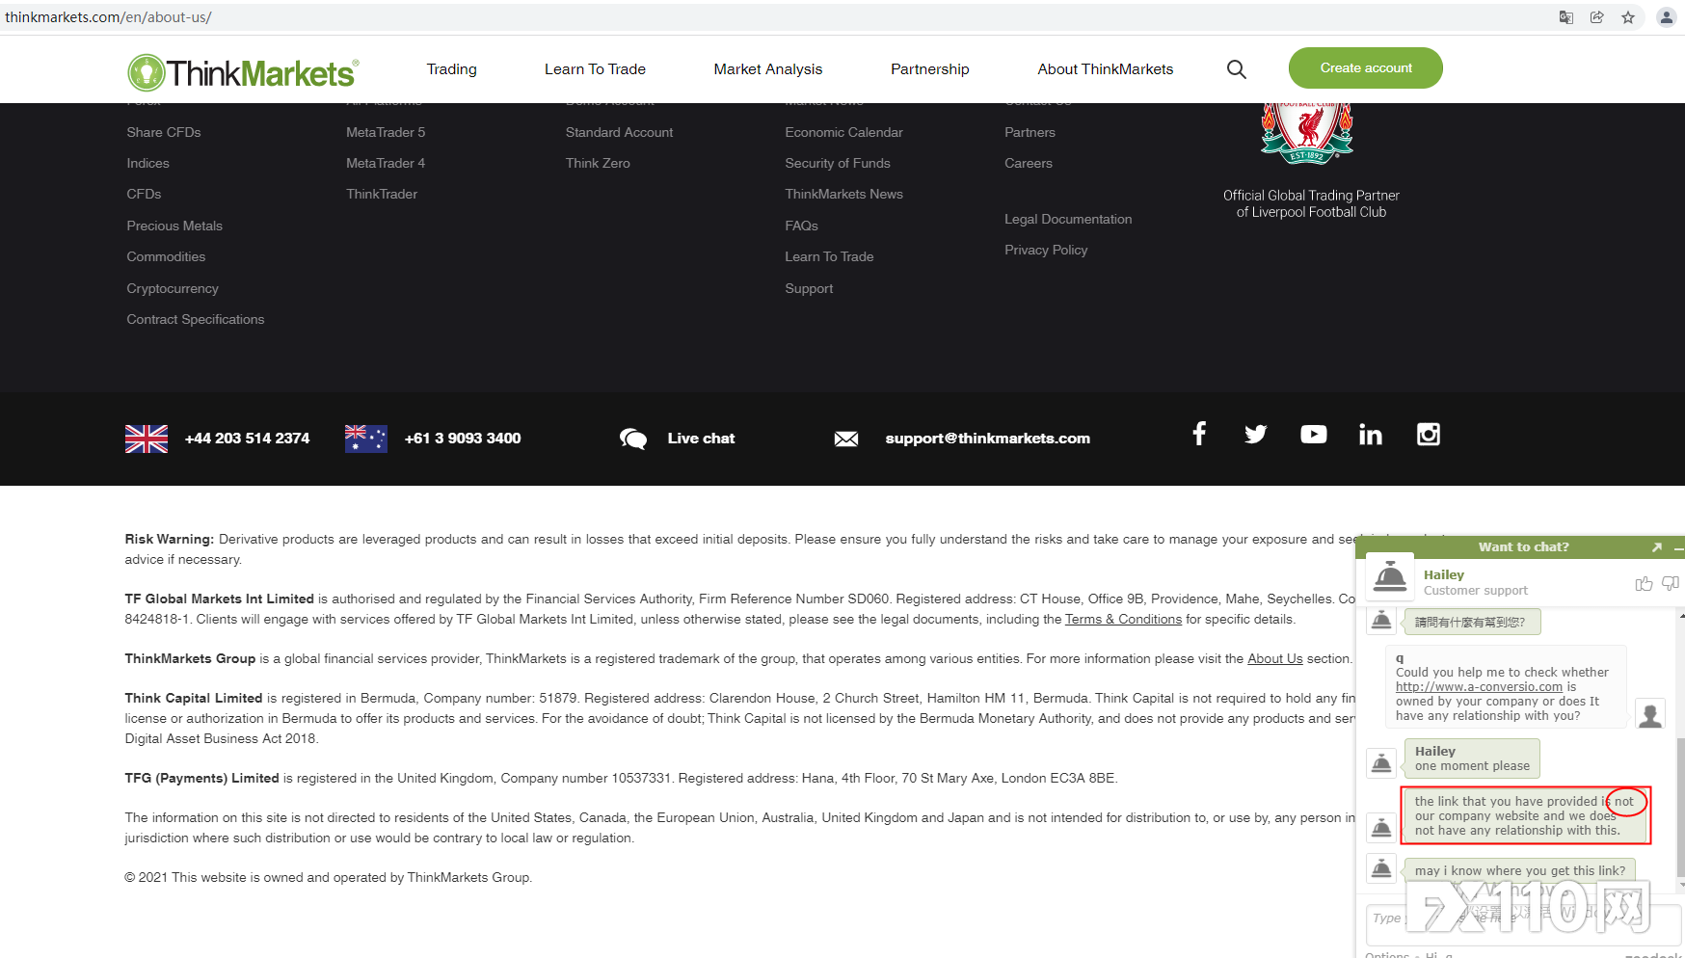Image resolution: width=1685 pixels, height=958 pixels.
Task: Click the Liverpool Football Club crest
Action: tap(1308, 133)
